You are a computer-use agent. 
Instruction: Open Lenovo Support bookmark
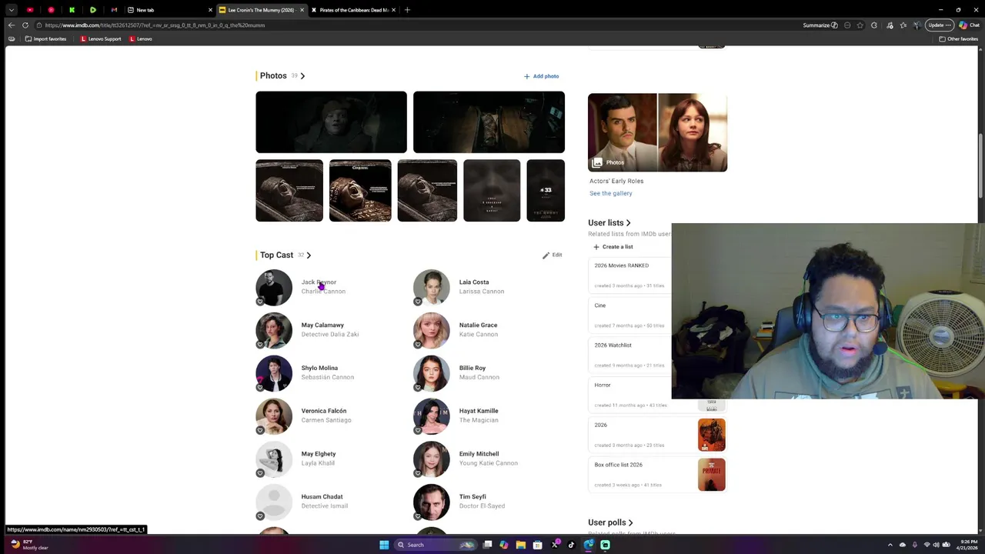101,38
